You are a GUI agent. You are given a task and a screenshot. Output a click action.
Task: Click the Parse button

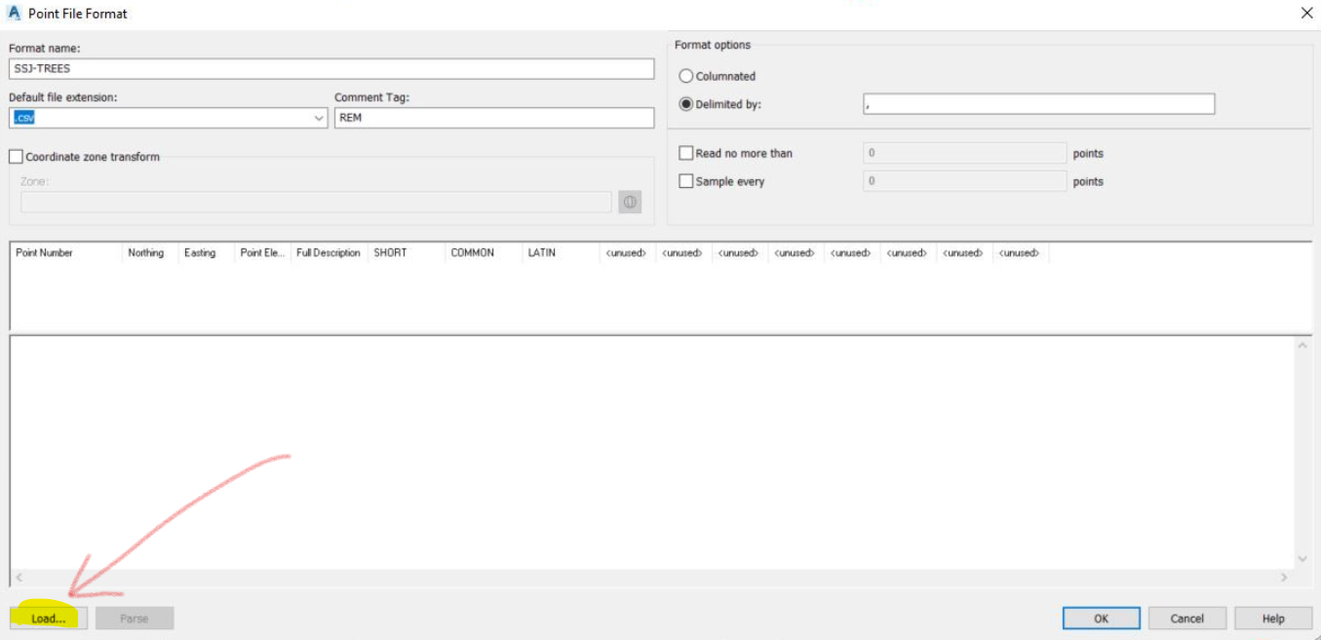click(x=135, y=618)
